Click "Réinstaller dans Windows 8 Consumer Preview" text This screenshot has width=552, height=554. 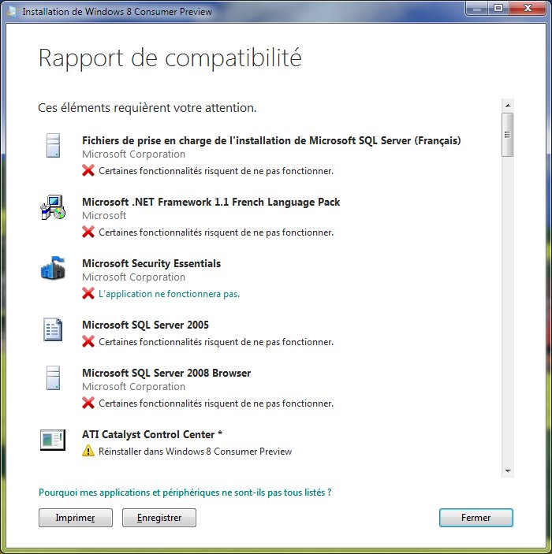pos(196,452)
